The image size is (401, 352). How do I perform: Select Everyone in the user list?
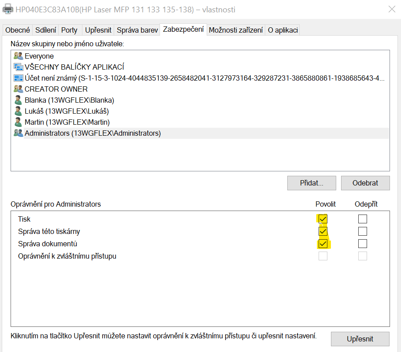point(201,56)
